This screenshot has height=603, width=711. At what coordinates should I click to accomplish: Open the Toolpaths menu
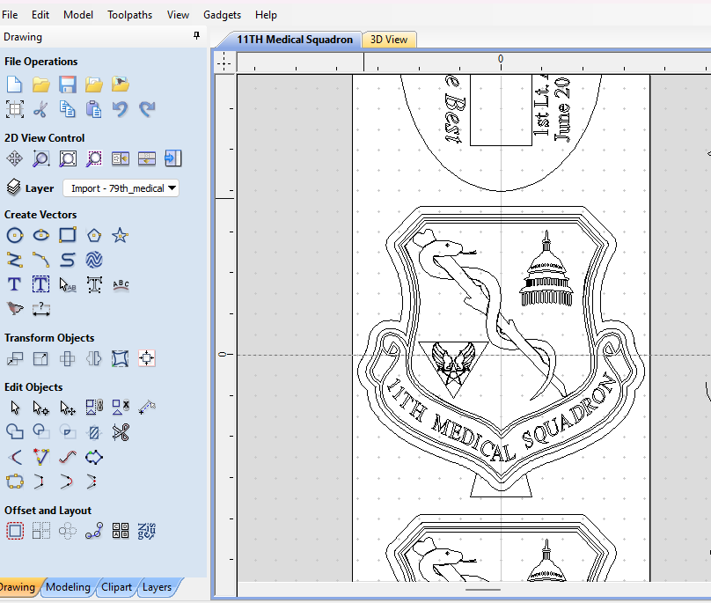point(129,15)
